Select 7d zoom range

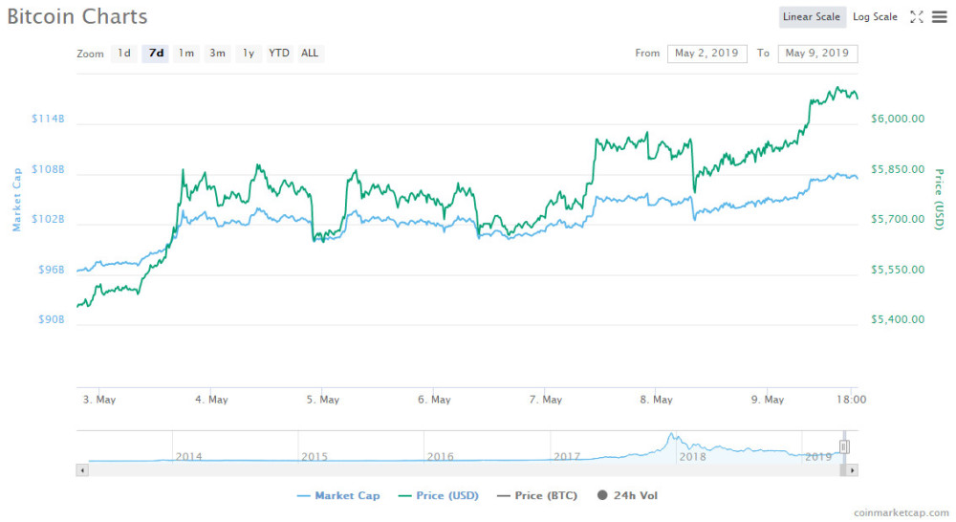tap(156, 53)
